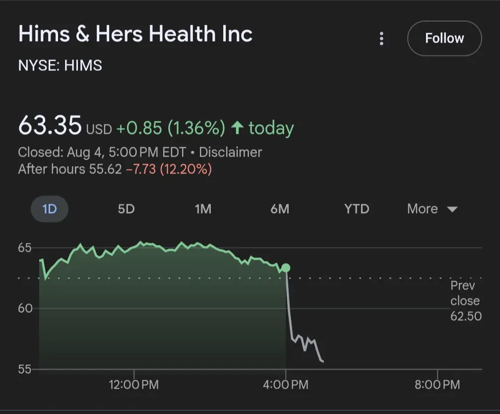Click the 4:00 PM axis label
This screenshot has width=500, height=414.
286,385
